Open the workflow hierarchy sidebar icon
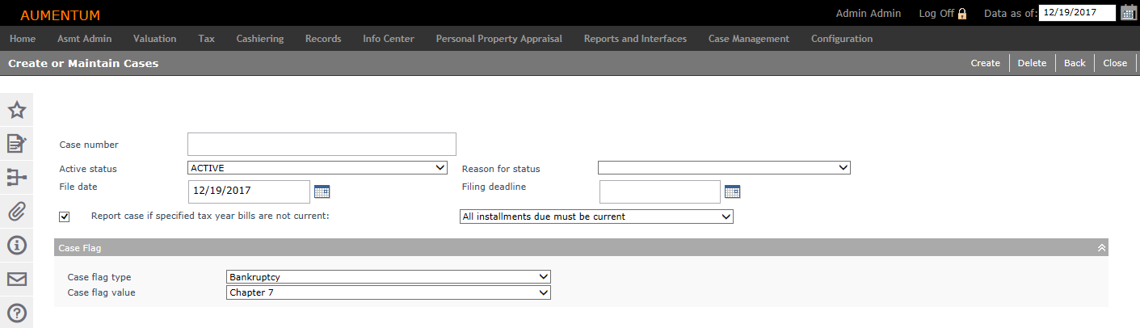1140x328 pixels. point(16,178)
